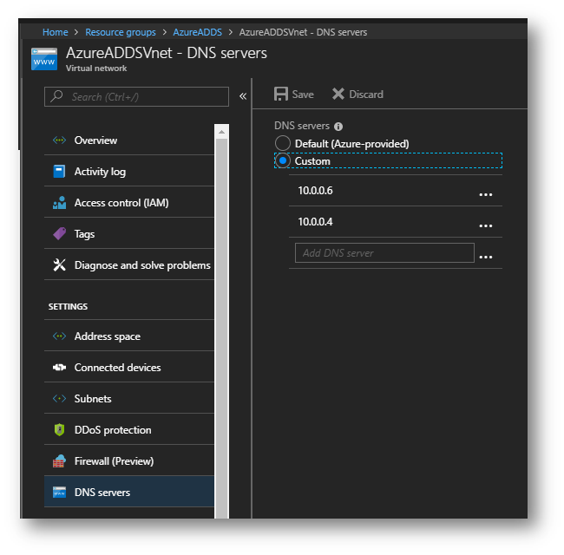Collapse the sidebar with double chevron
The width and height of the screenshot is (564, 555).
[x=243, y=96]
